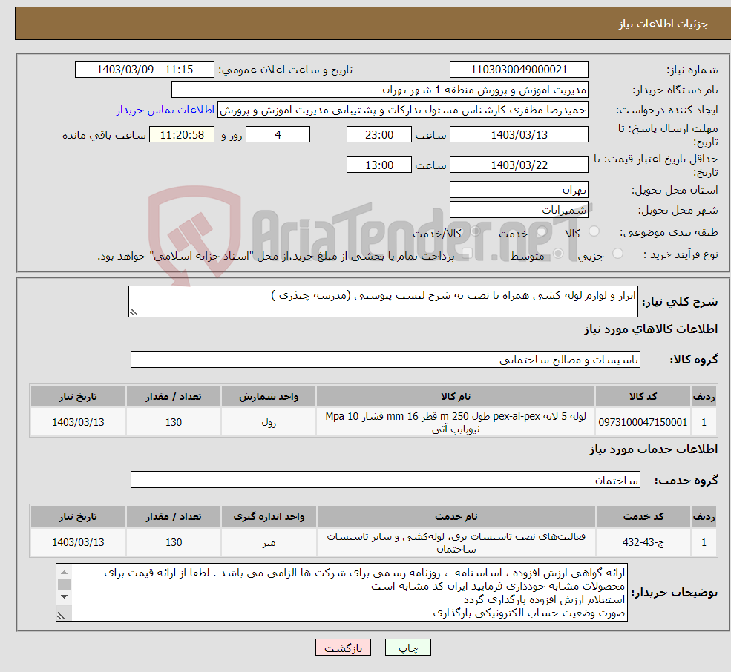Click the واحد شمارش column header
The width and height of the screenshot is (731, 672).
click(x=269, y=396)
